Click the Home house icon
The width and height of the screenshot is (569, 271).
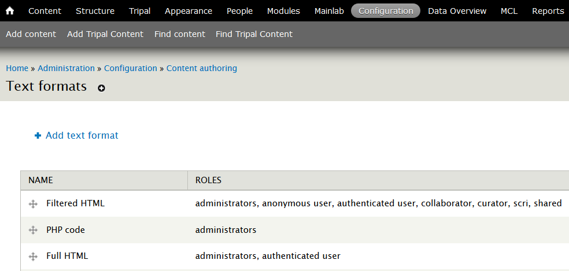[x=10, y=11]
